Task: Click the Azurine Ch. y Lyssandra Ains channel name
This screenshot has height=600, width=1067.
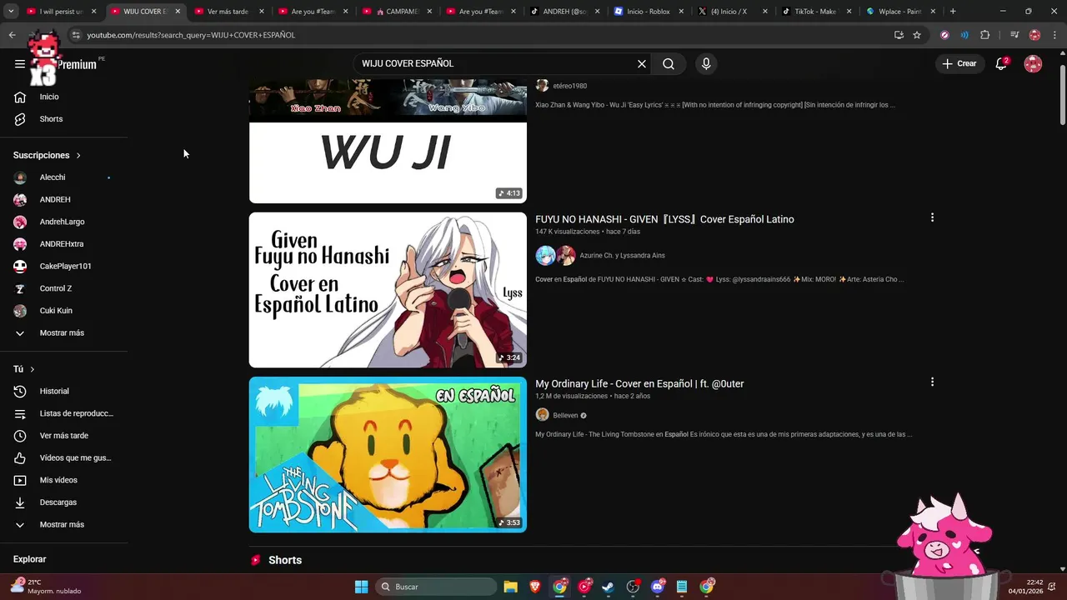Action: pyautogui.click(x=622, y=256)
